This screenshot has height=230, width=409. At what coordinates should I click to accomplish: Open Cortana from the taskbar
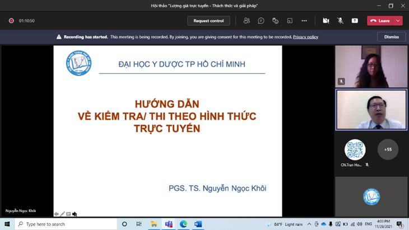coord(124,224)
